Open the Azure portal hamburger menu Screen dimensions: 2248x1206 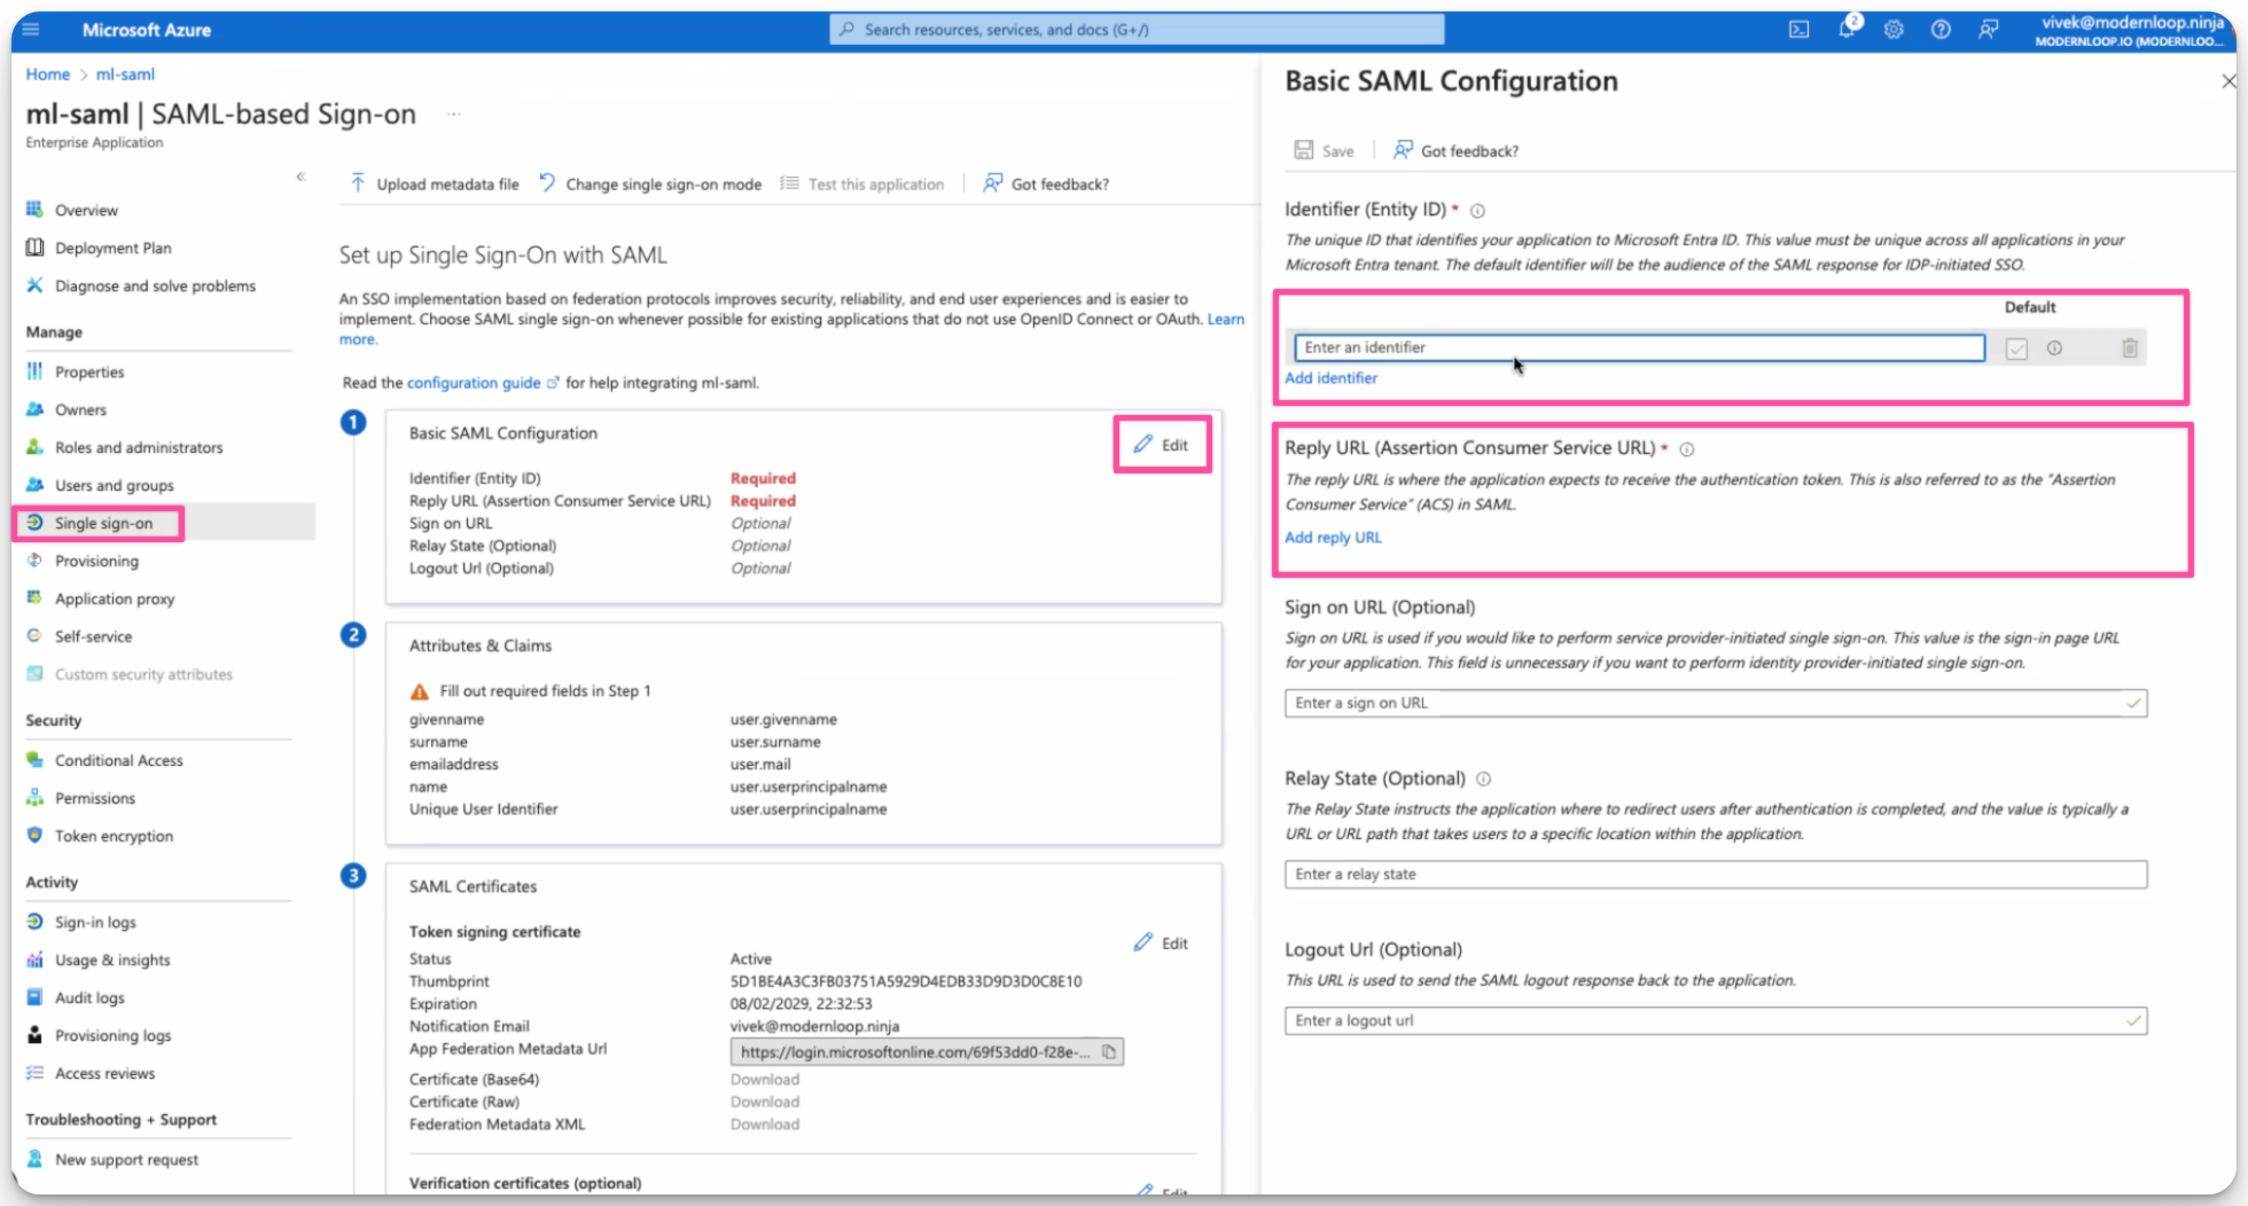[32, 30]
